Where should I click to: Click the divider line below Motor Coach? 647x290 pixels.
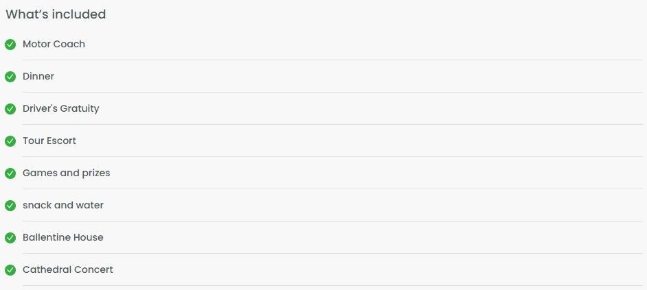coord(332,60)
